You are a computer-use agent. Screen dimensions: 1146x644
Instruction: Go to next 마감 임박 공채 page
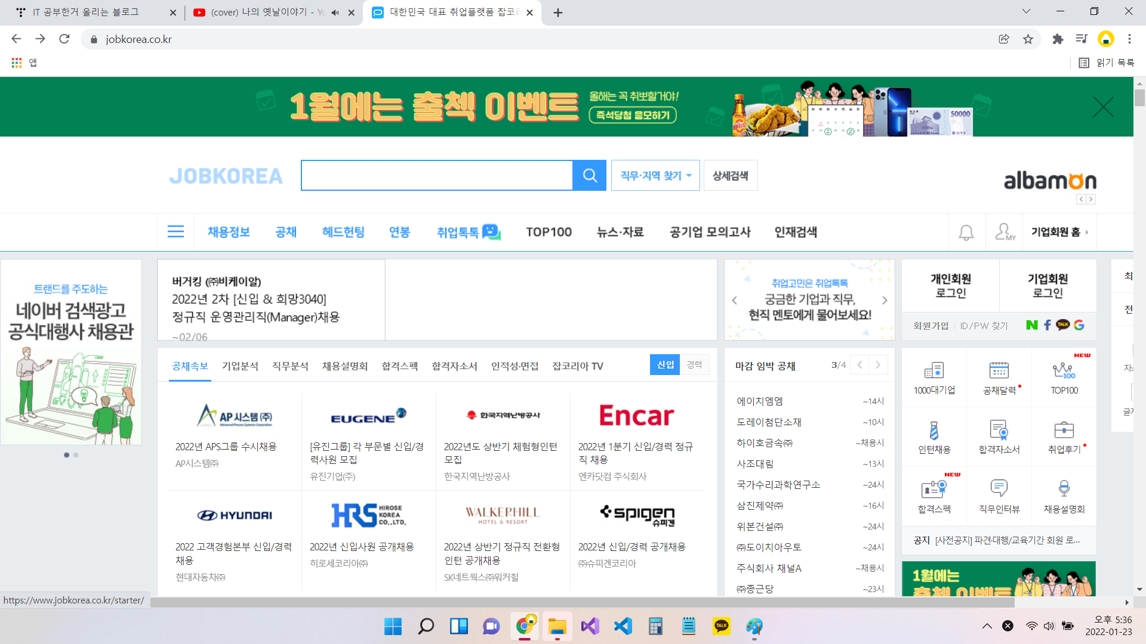pos(877,365)
